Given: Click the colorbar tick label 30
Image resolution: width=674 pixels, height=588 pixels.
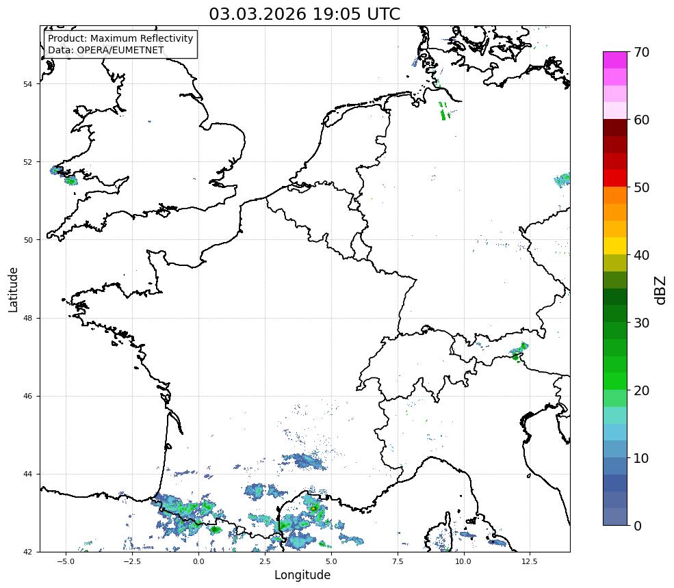Looking at the screenshot, I should (641, 323).
